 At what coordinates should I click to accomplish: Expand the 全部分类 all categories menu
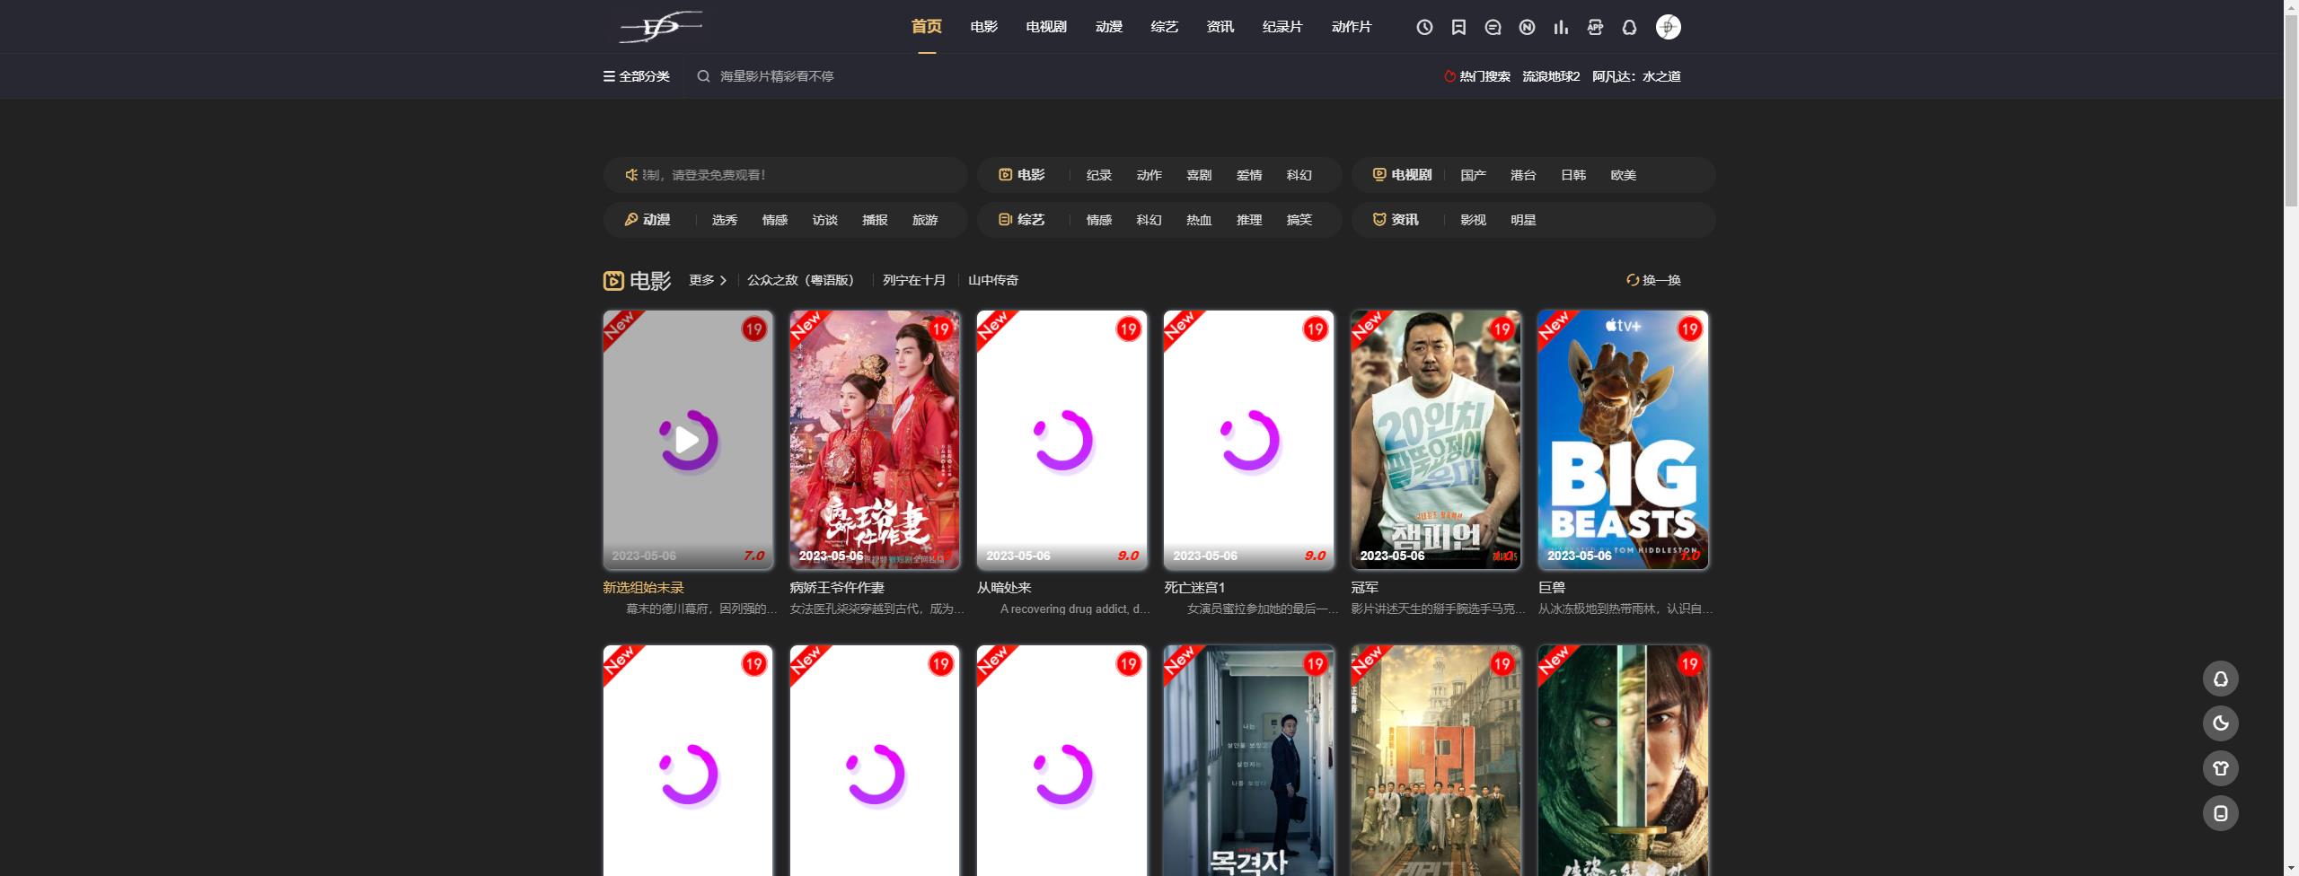[x=637, y=76]
